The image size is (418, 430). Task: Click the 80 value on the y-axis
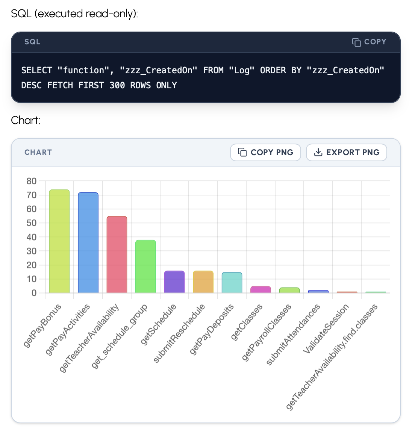pyautogui.click(x=32, y=181)
